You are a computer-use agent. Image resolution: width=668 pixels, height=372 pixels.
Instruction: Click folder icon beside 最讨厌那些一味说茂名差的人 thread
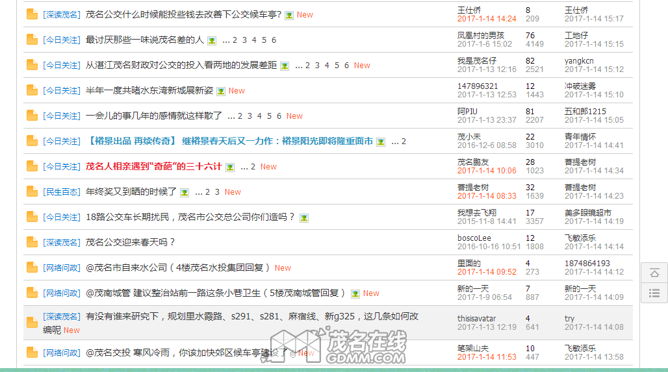[32, 40]
